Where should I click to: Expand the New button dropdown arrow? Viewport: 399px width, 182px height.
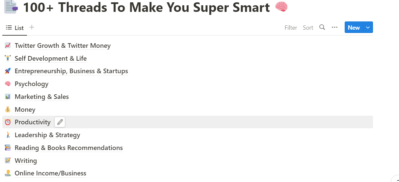[x=368, y=27]
